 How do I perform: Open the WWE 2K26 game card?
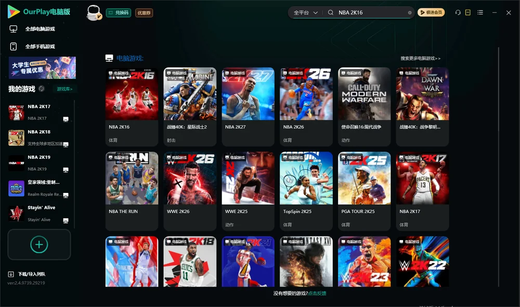coord(190,191)
